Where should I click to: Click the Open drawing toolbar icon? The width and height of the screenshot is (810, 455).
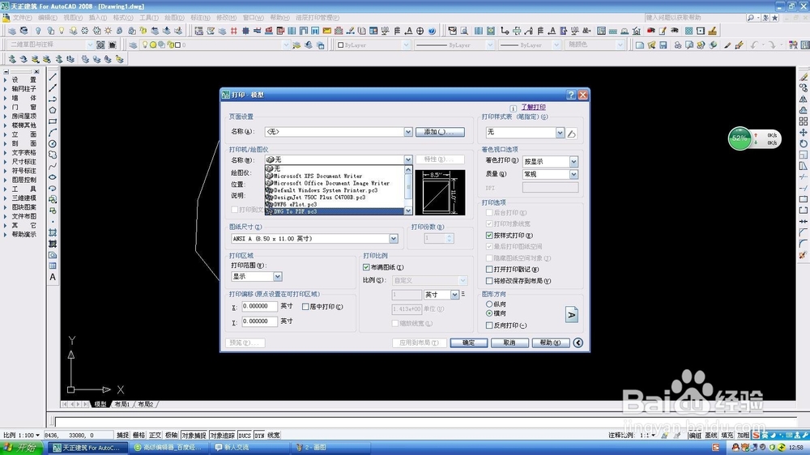tap(651, 45)
